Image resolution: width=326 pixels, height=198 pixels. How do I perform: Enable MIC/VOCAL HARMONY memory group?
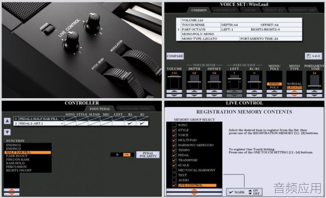174,170
